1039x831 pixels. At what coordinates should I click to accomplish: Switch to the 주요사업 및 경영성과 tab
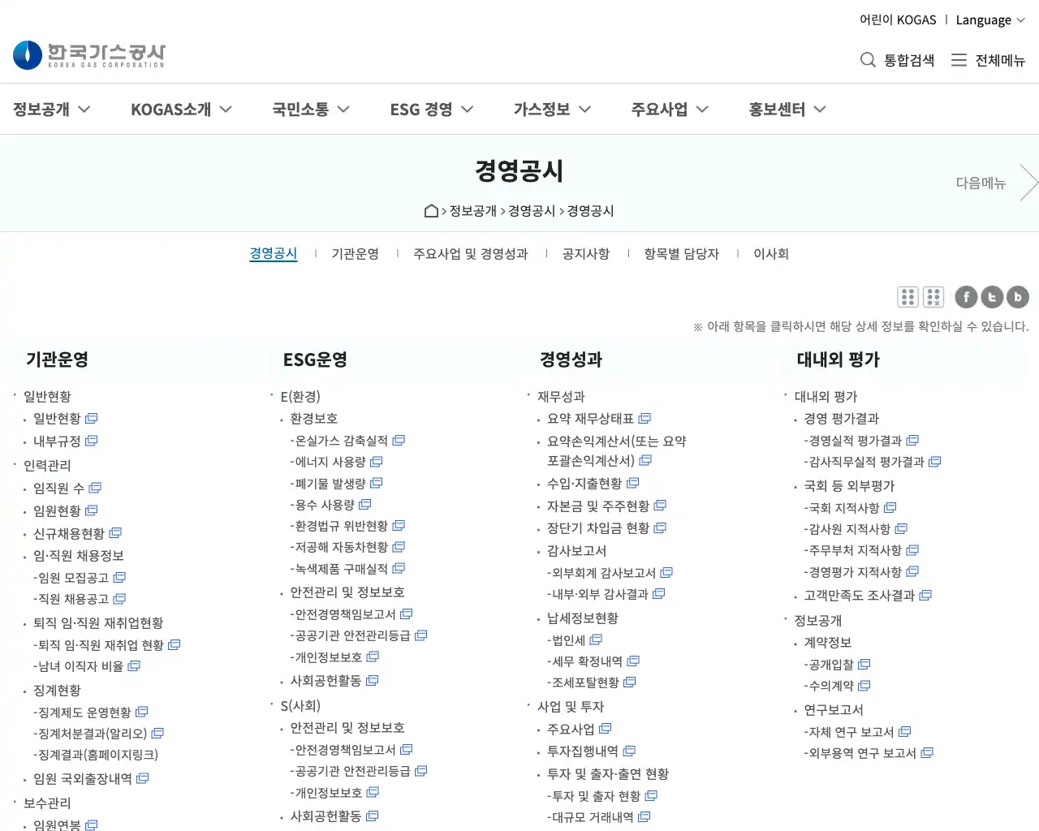tap(471, 254)
